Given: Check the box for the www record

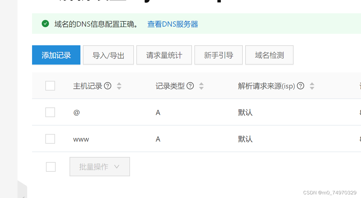Looking at the screenshot, I should click(50, 139).
